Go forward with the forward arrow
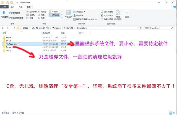 [x=7, y=28]
